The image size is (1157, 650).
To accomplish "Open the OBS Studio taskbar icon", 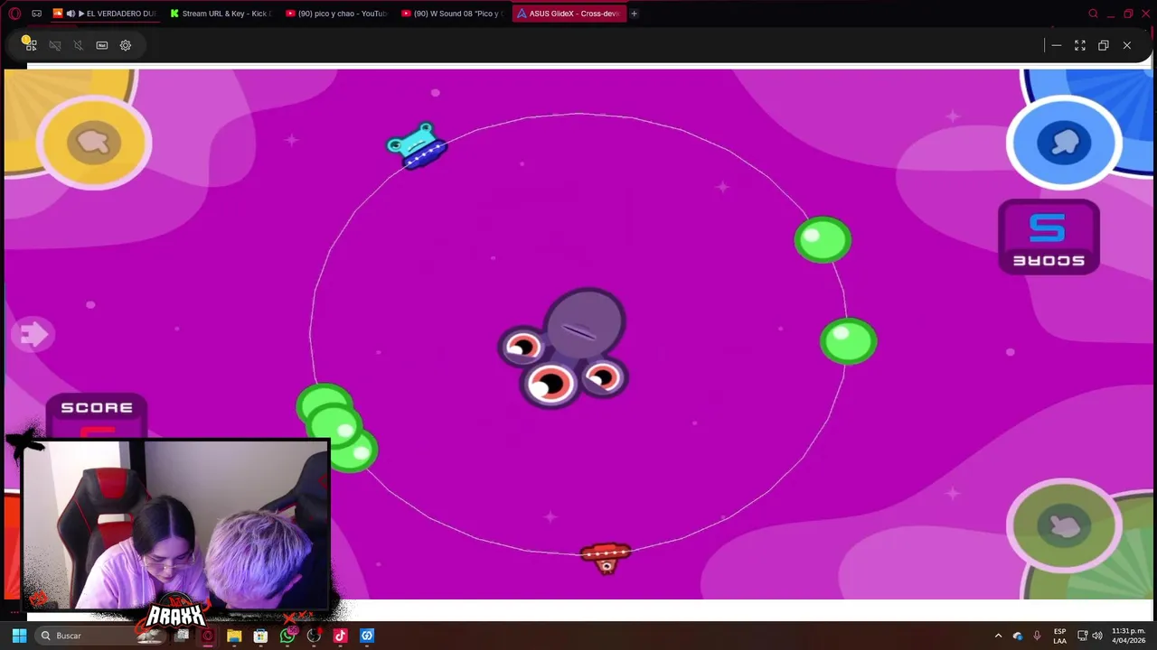I will pyautogui.click(x=314, y=636).
